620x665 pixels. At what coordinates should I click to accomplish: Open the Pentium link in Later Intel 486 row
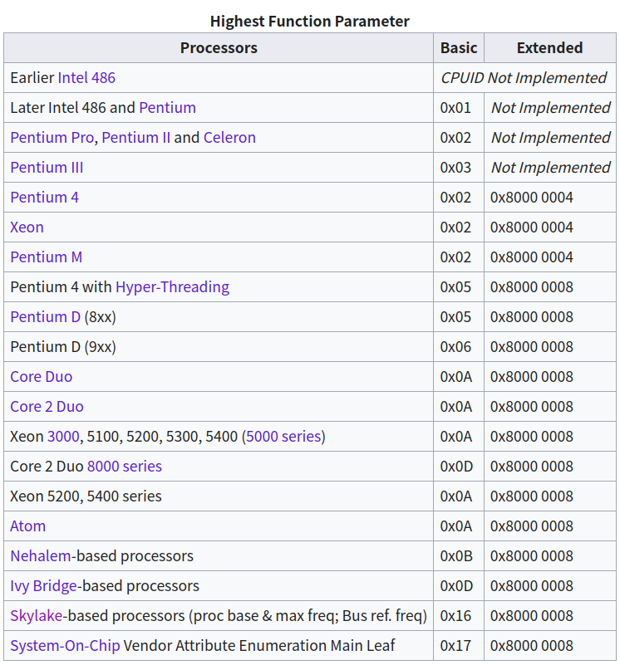[167, 107]
